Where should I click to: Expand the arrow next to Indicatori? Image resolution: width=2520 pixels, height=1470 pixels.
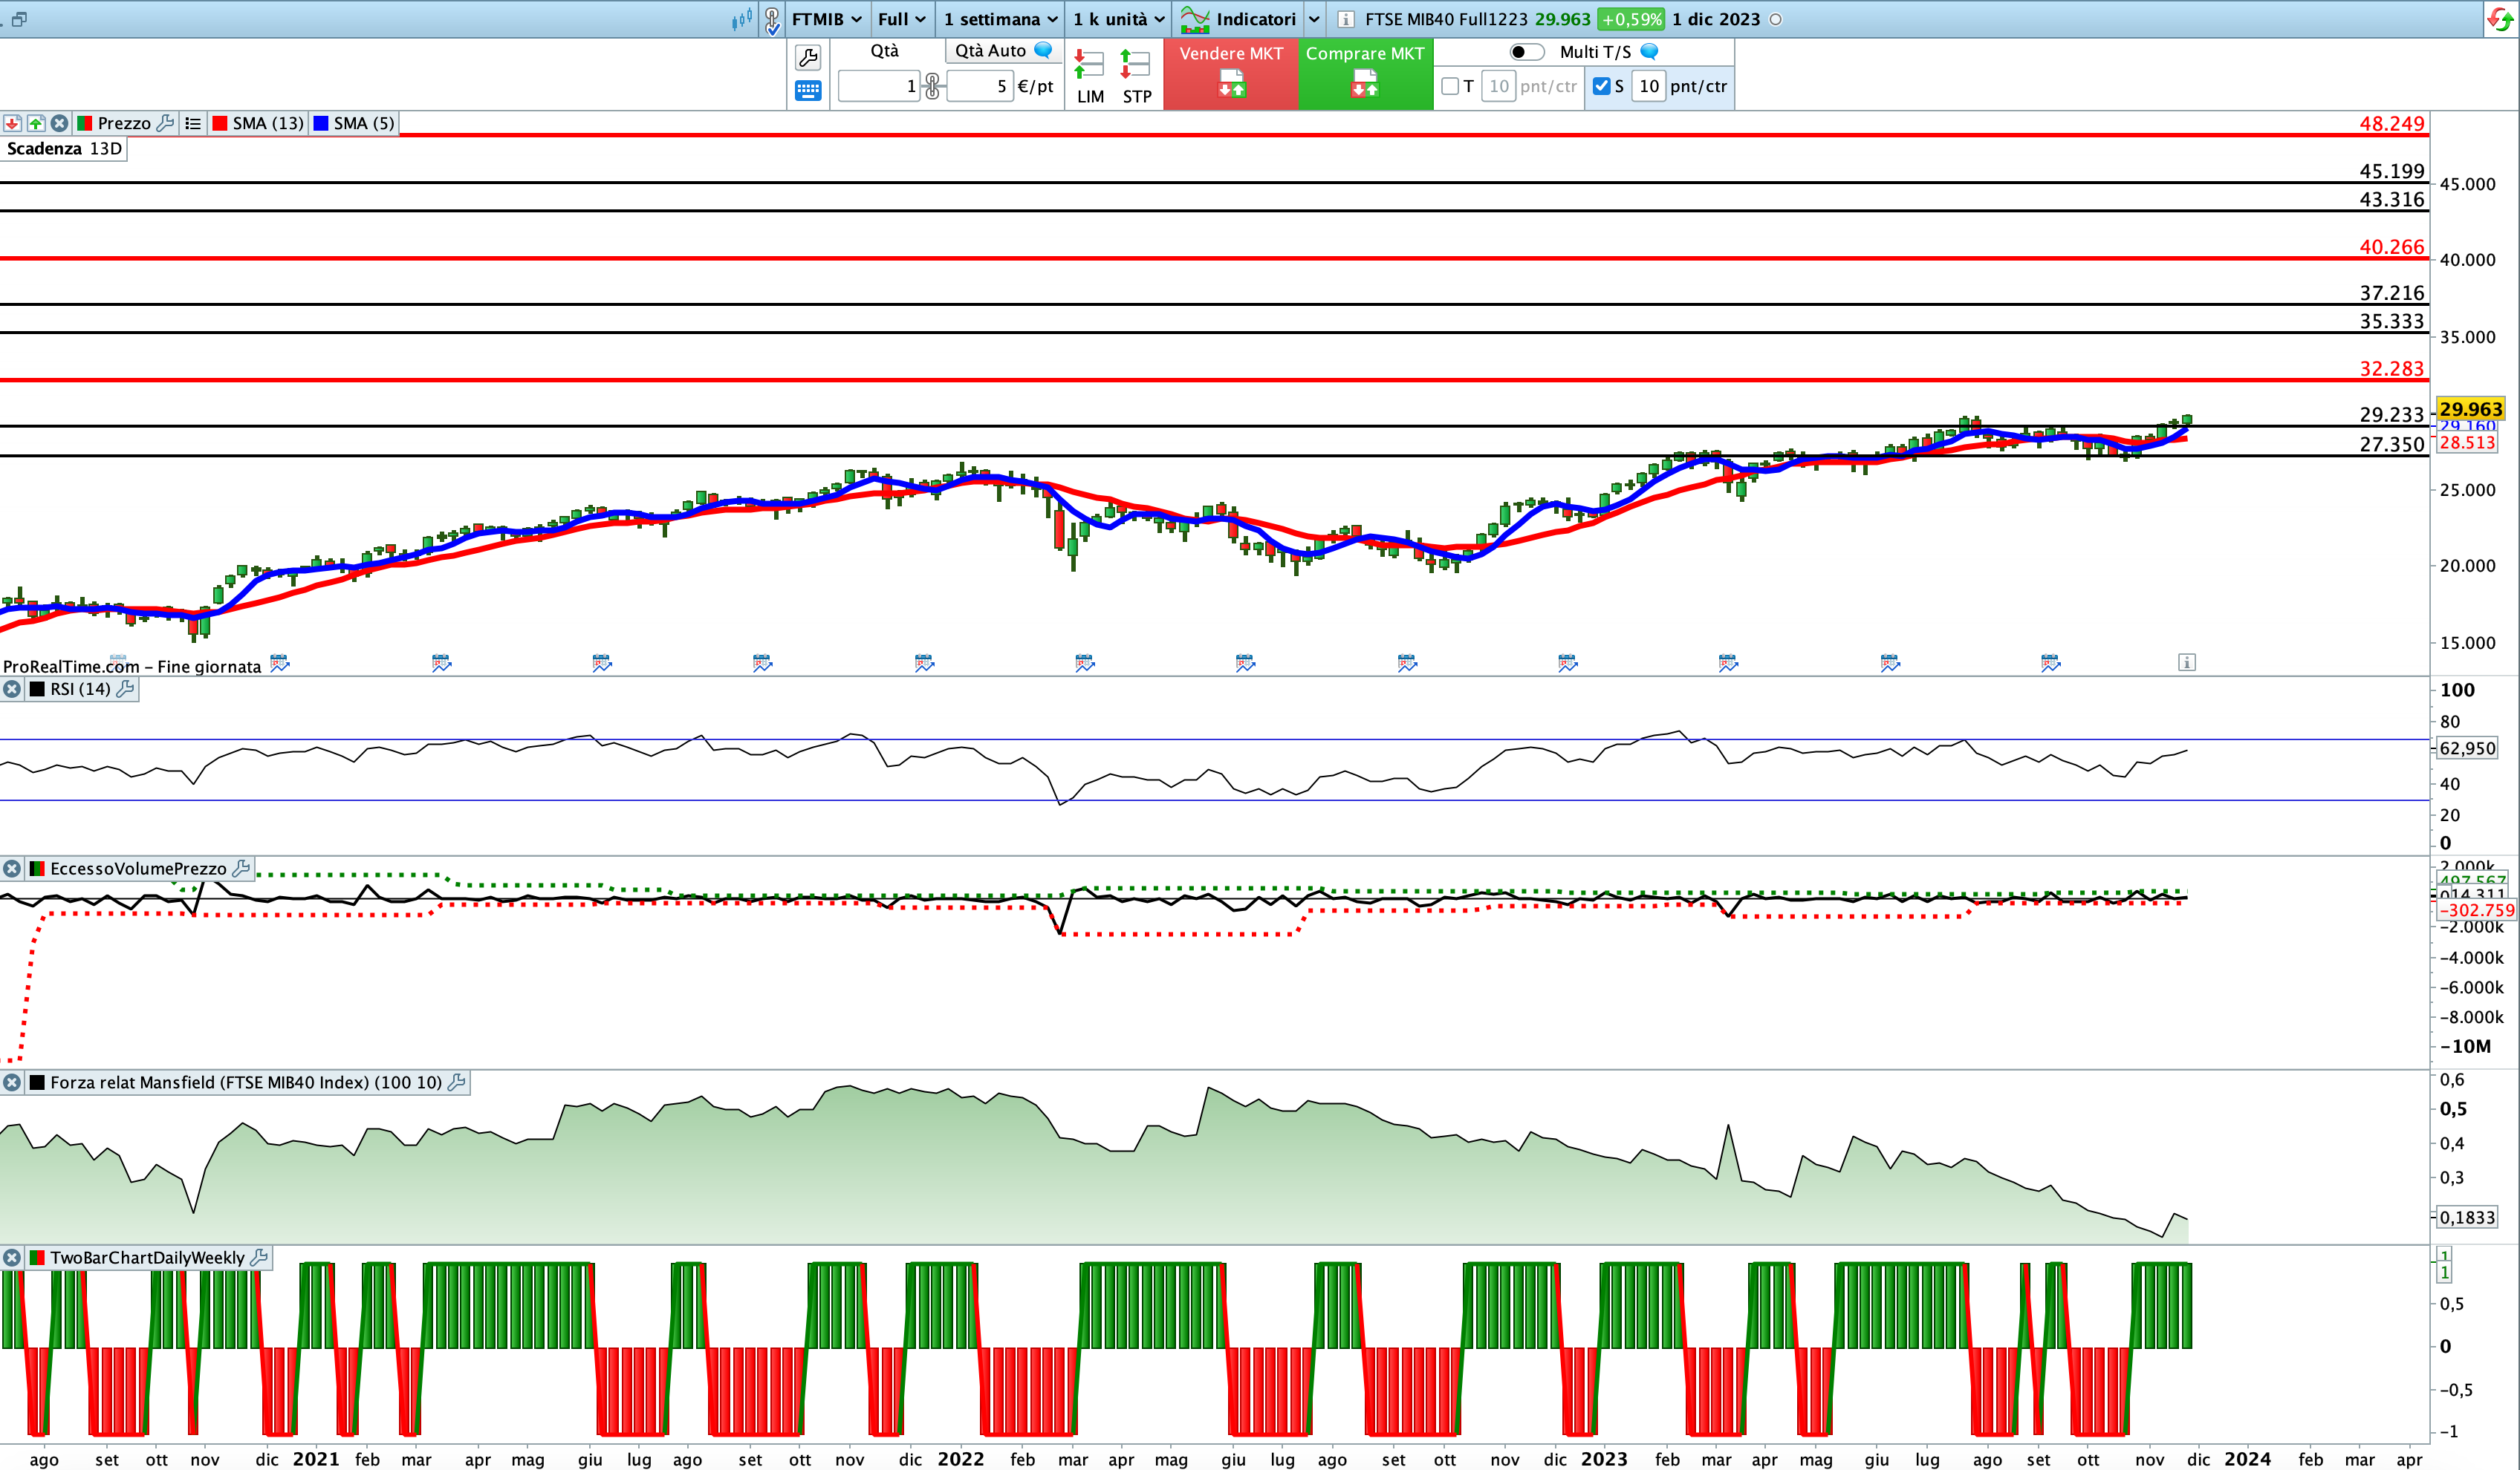pyautogui.click(x=1314, y=19)
